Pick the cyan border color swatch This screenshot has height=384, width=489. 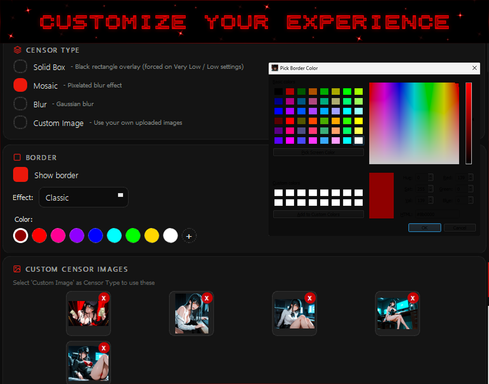tap(114, 236)
